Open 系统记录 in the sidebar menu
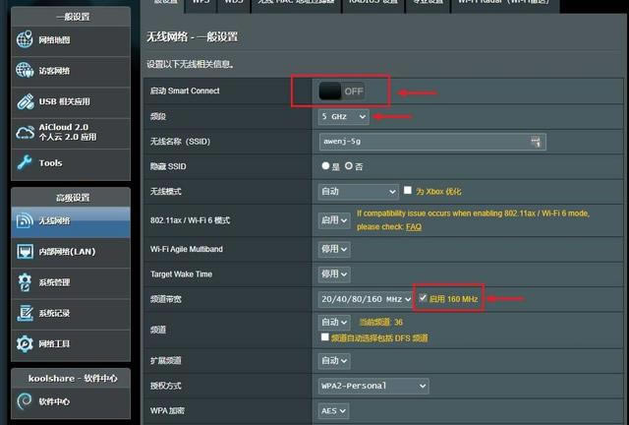This screenshot has height=425, width=629. click(x=69, y=314)
